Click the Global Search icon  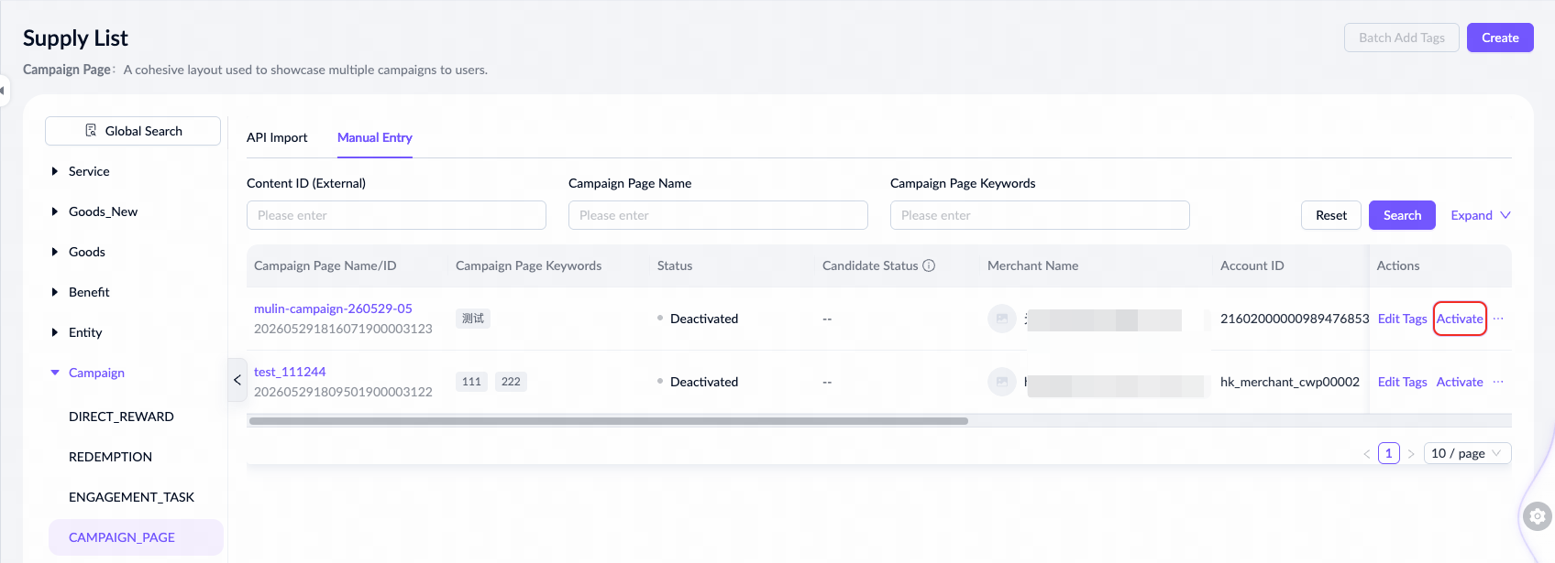point(91,131)
